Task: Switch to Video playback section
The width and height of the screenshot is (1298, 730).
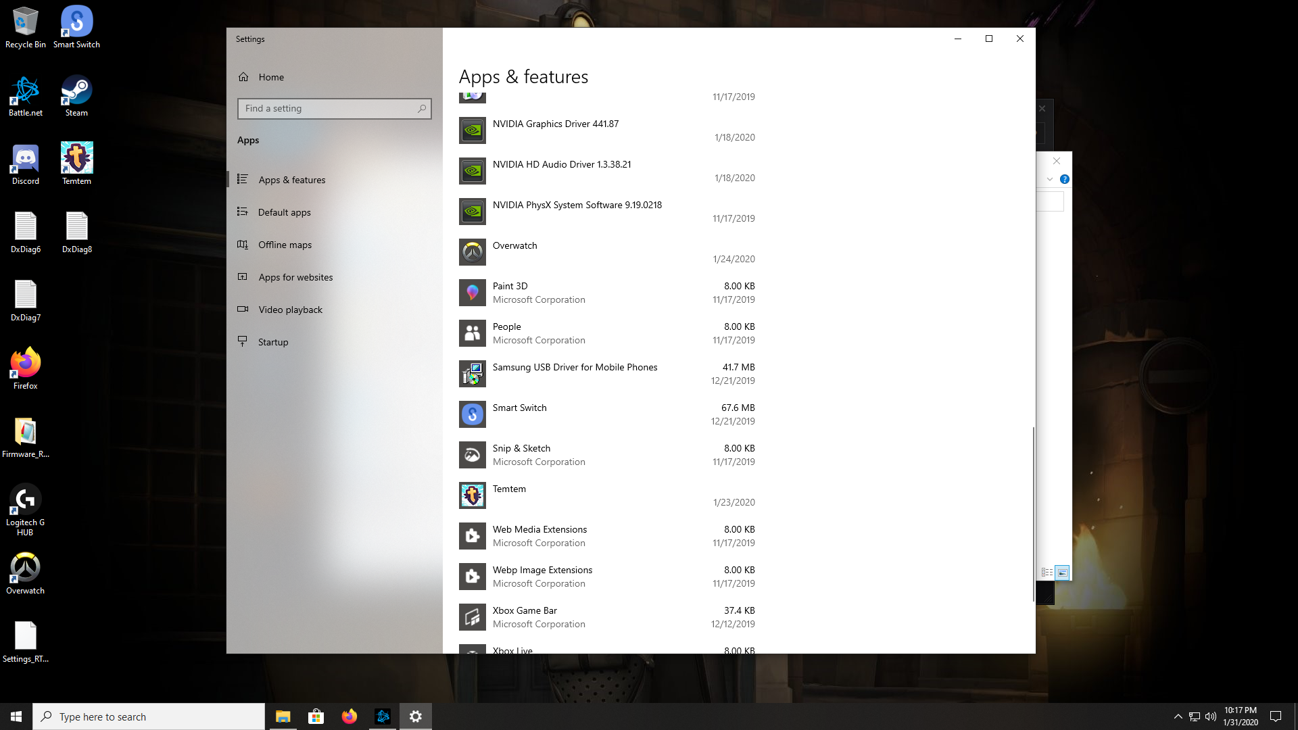Action: click(x=290, y=310)
